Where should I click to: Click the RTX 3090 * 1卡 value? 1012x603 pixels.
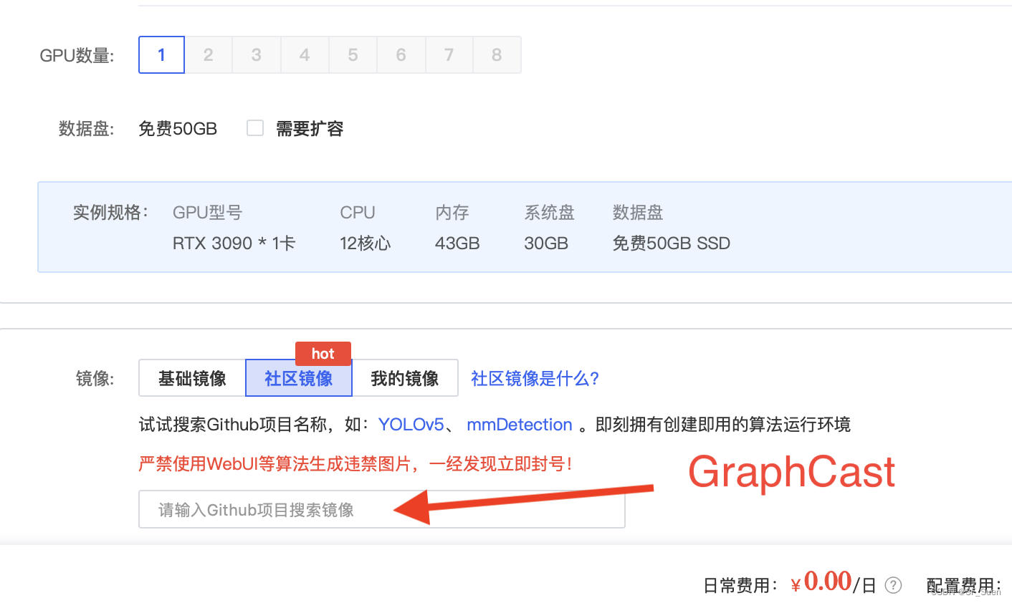[234, 243]
